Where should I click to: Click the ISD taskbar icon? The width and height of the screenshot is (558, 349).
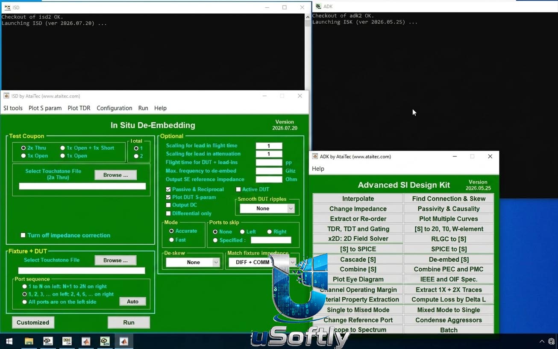pyautogui.click(x=67, y=341)
